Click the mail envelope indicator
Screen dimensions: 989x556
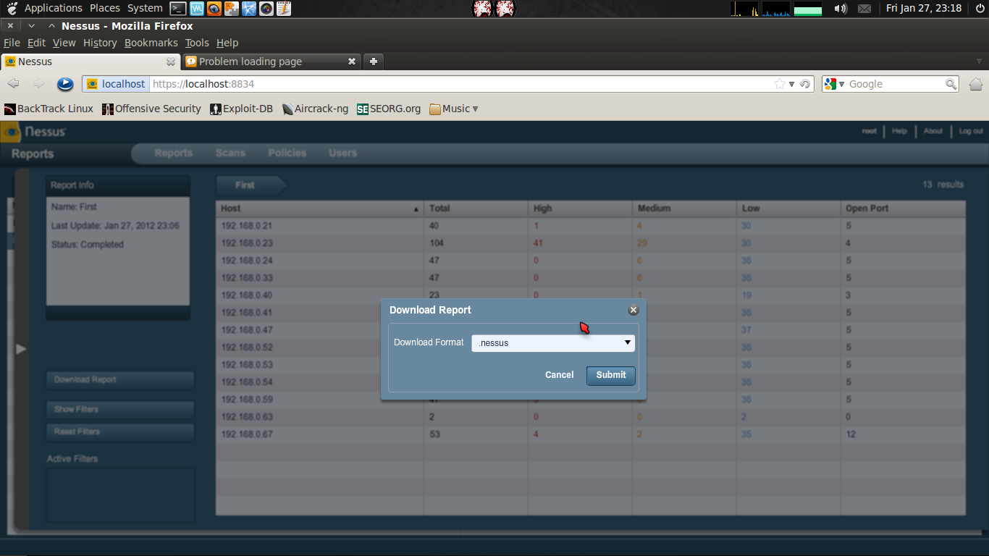click(864, 9)
